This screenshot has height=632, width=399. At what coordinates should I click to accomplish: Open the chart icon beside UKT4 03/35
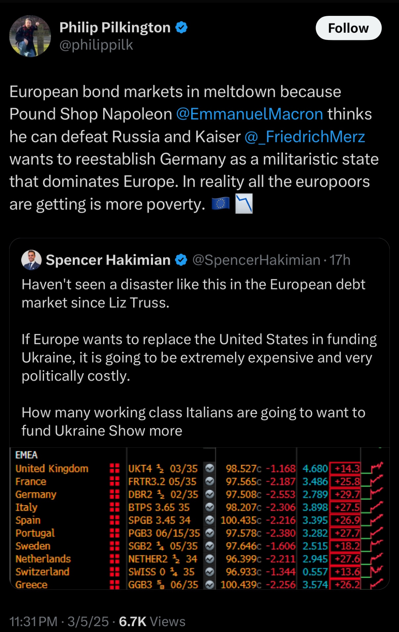(209, 468)
